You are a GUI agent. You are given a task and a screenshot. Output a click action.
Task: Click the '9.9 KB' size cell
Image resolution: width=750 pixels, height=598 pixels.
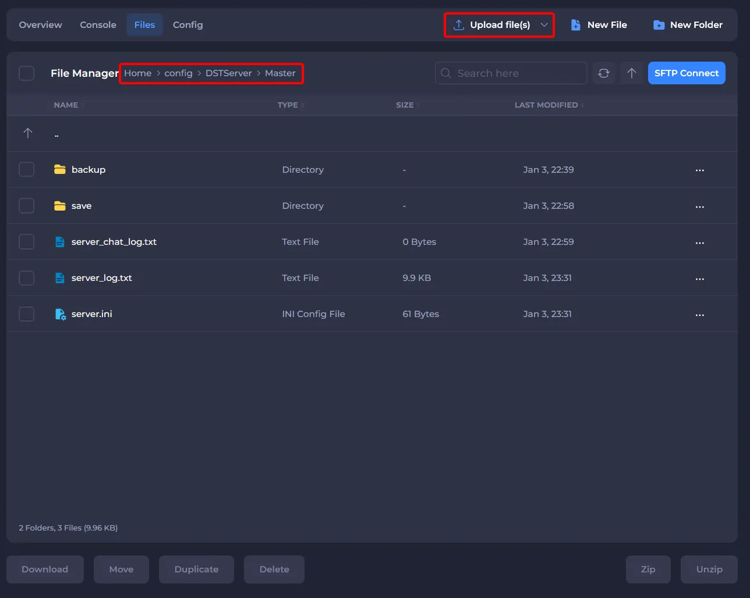pyautogui.click(x=417, y=277)
